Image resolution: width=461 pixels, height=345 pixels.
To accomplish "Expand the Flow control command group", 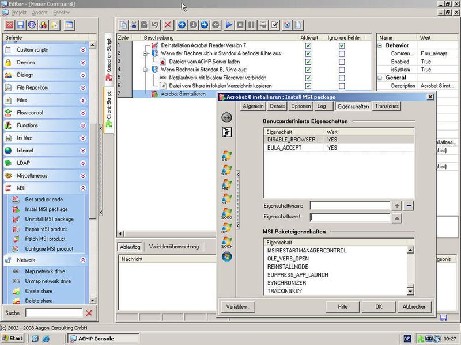I will pyautogui.click(x=83, y=113).
